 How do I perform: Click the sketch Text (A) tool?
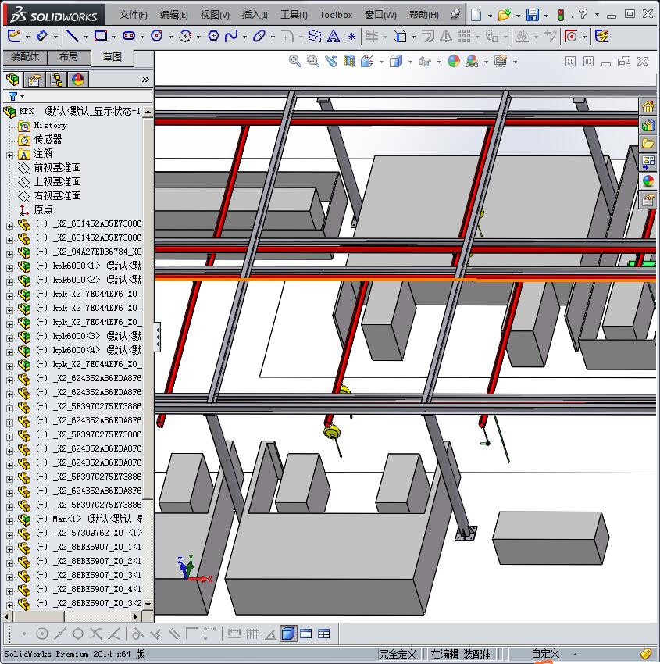[334, 37]
